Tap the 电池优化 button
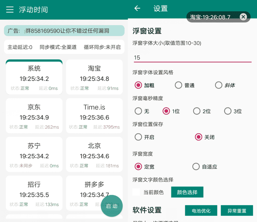 click(201, 211)
